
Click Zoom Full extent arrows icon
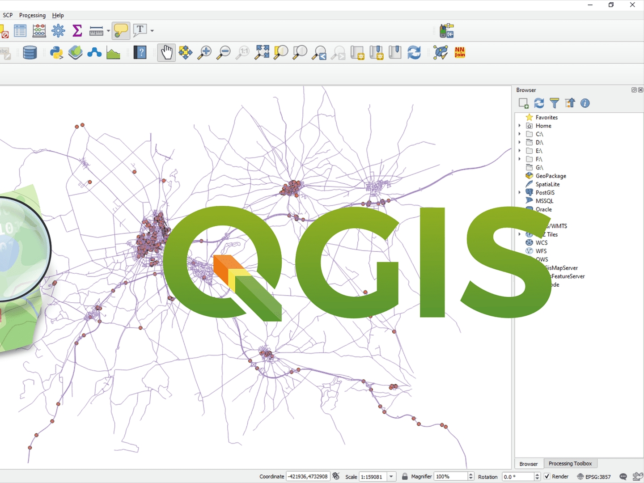click(x=262, y=52)
